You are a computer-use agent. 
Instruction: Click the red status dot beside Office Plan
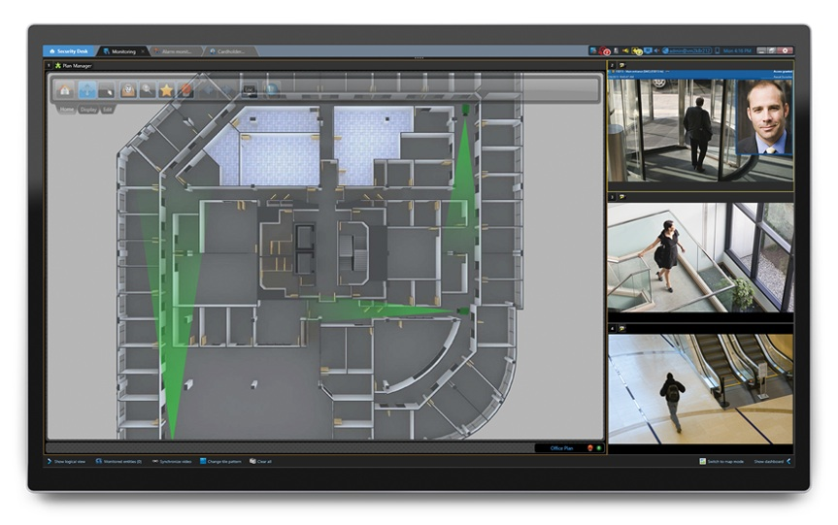click(590, 448)
